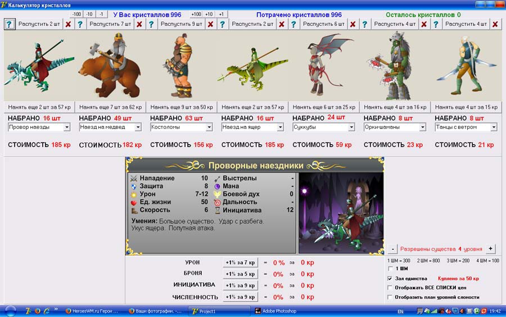The width and height of the screenshot is (506, 317).
Task: Click the bear rider creature image
Action: (110, 66)
